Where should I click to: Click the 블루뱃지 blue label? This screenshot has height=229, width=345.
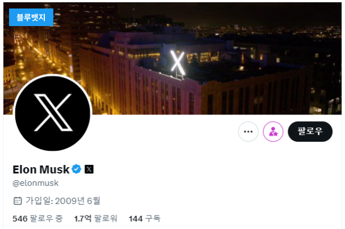31,18
